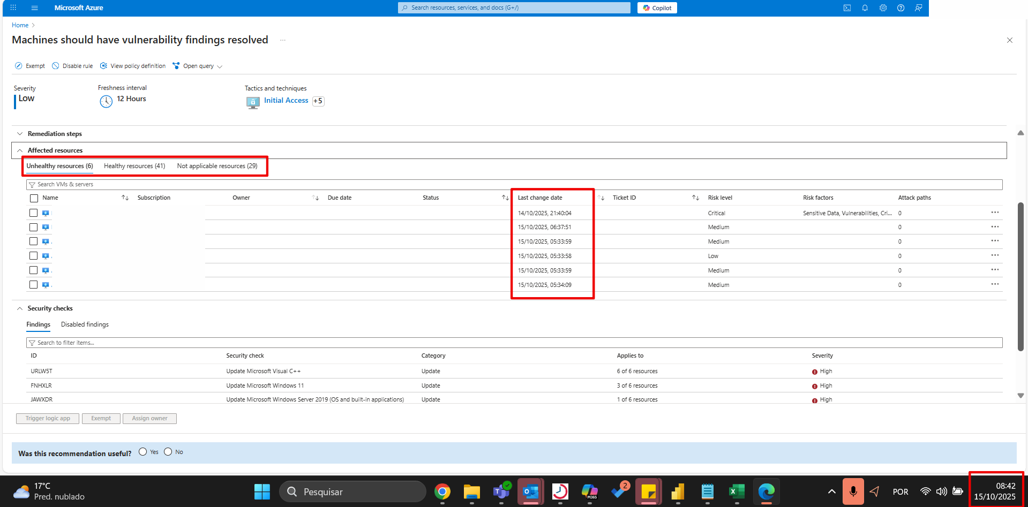Click the Search VMs & servers field

(x=514, y=184)
